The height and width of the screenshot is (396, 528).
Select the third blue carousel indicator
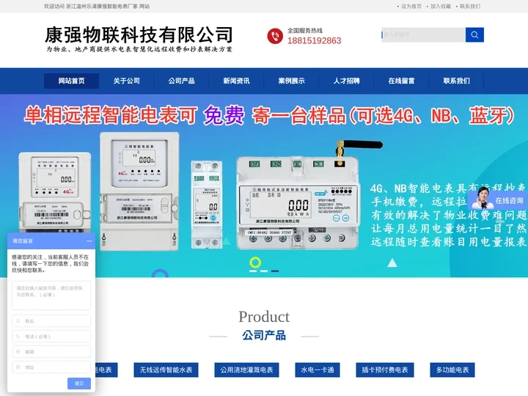point(275,271)
